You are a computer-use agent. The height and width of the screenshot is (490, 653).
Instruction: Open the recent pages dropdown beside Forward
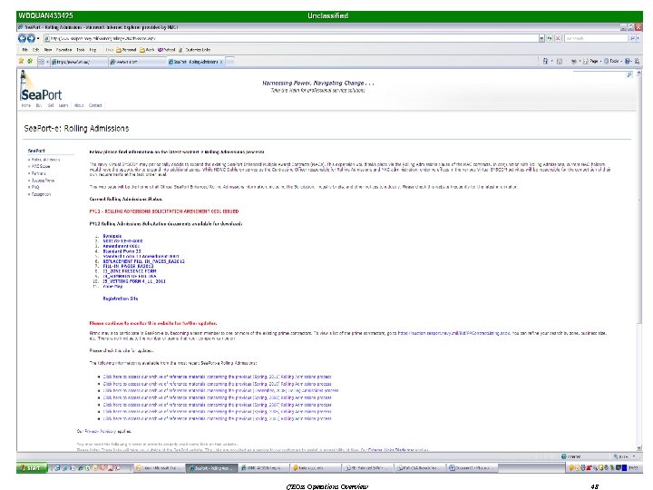pos(38,38)
